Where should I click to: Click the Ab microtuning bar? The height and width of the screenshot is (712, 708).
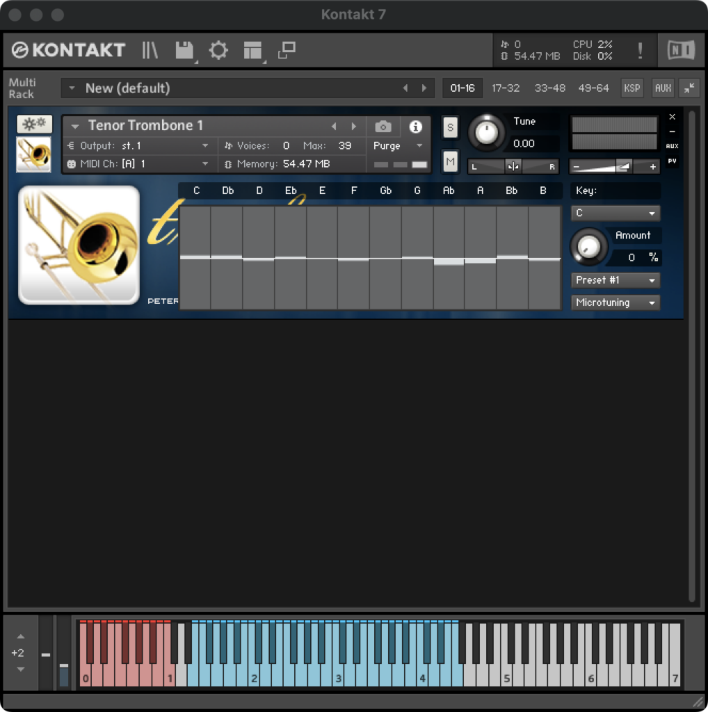(x=448, y=258)
